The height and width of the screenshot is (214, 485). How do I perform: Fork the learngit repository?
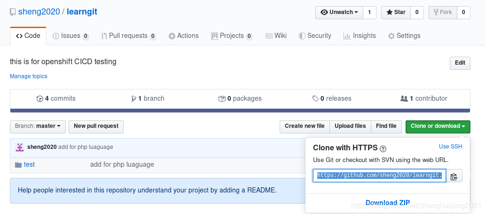tap(443, 13)
